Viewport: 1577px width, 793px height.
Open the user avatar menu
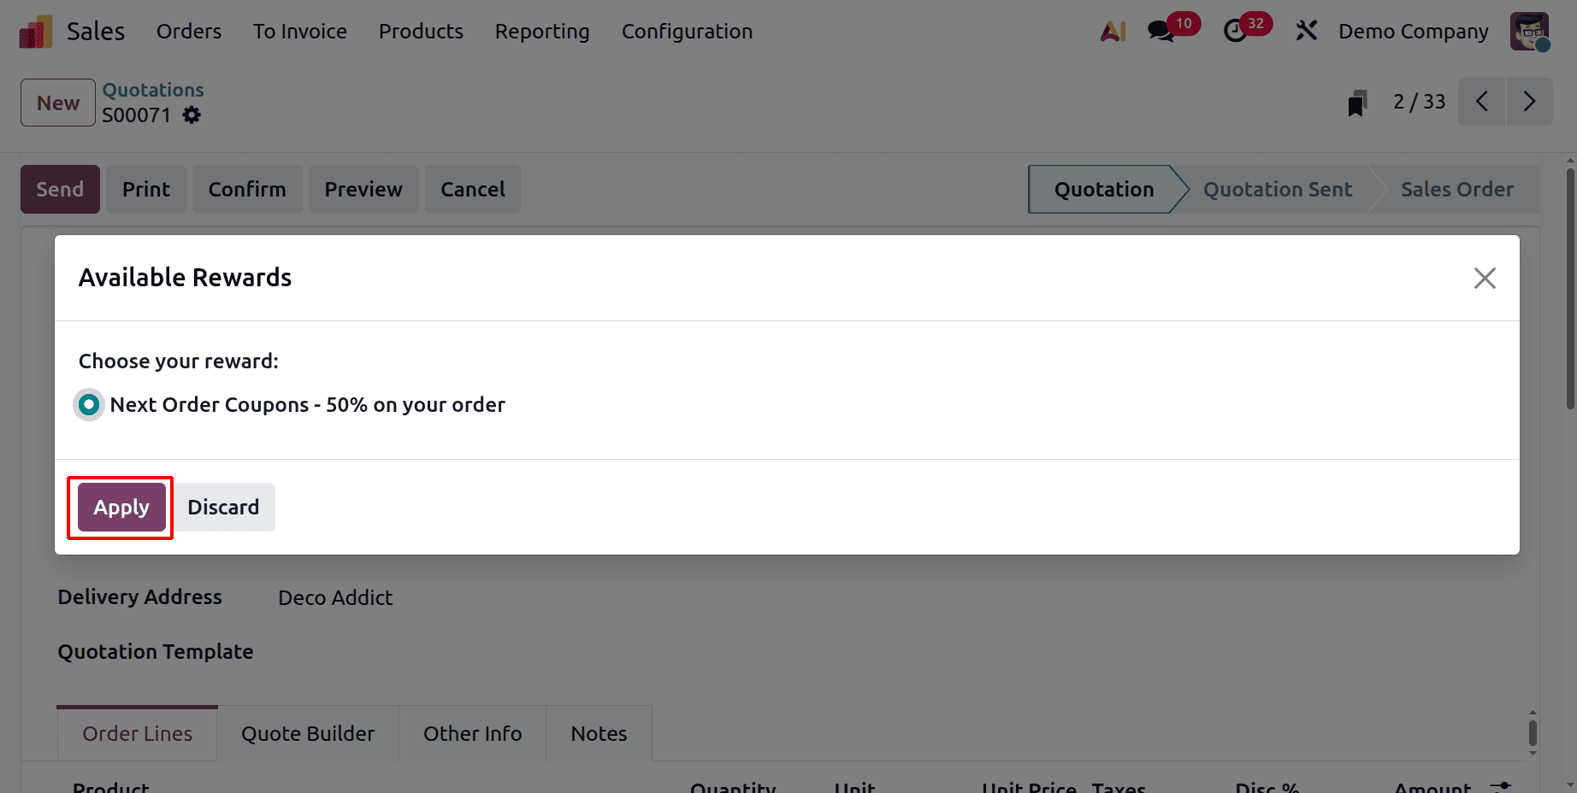[1529, 32]
